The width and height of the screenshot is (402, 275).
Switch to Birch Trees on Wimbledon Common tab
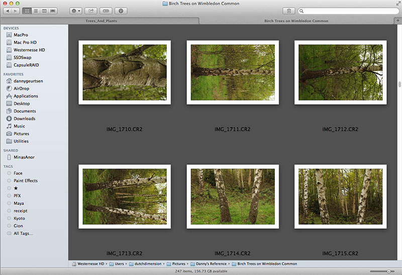click(x=296, y=21)
